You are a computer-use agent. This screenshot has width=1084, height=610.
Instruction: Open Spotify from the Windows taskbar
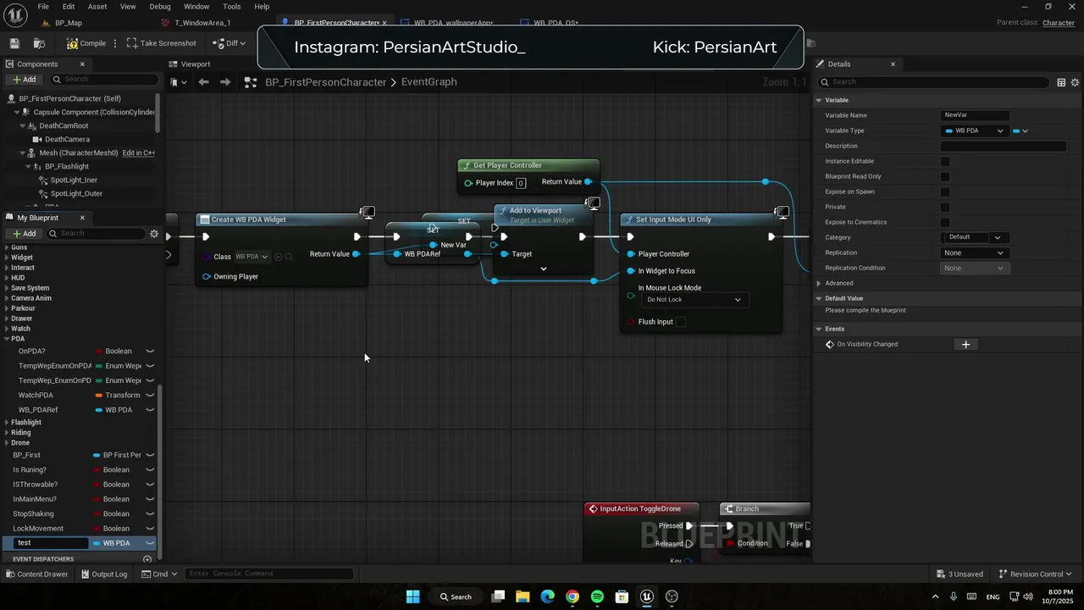pos(597,596)
